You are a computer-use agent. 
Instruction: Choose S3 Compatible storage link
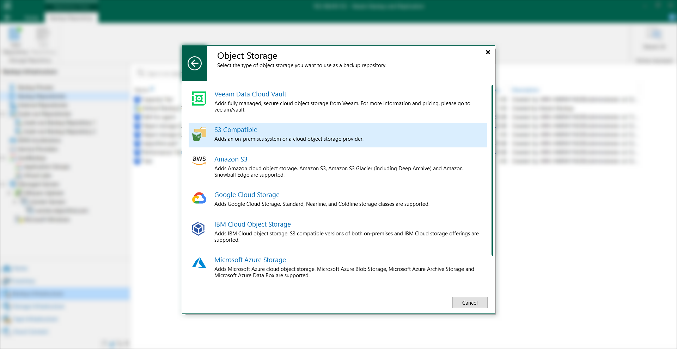pyautogui.click(x=236, y=129)
